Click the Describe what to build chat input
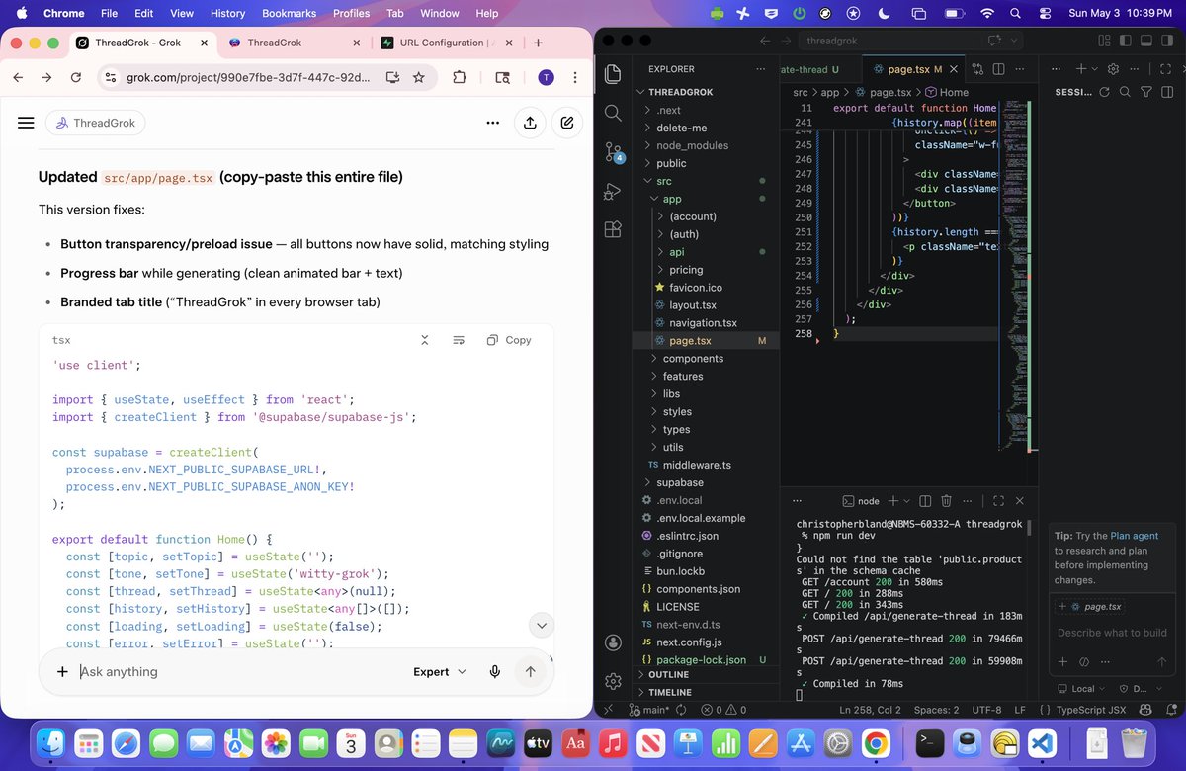The height and width of the screenshot is (771, 1186). click(1112, 633)
